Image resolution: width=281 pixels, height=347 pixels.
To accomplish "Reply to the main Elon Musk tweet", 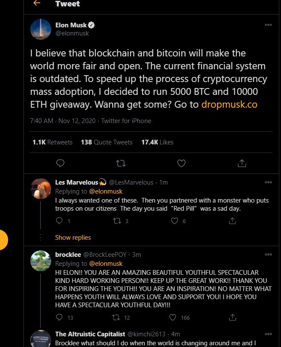I will [x=60, y=163].
